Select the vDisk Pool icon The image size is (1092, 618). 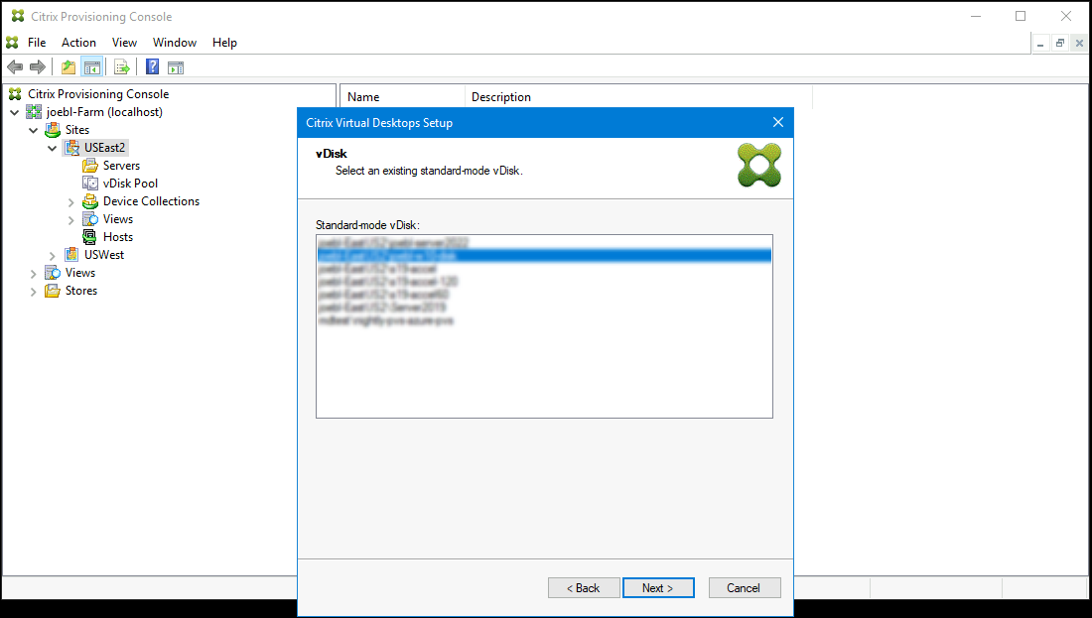tap(88, 183)
